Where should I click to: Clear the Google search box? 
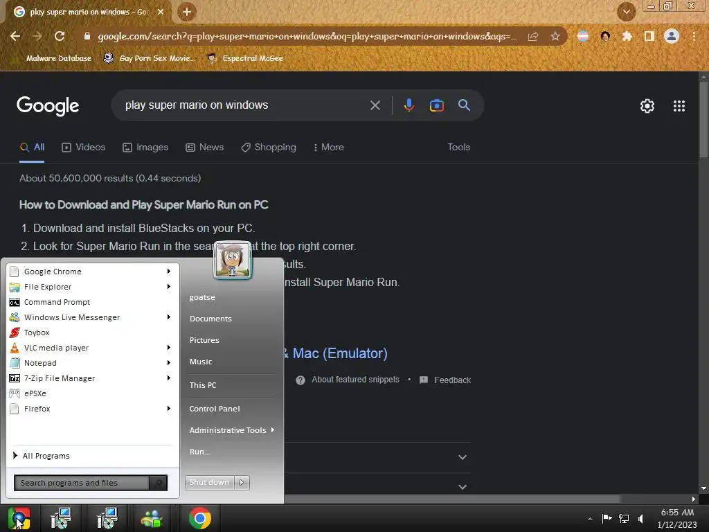[375, 105]
